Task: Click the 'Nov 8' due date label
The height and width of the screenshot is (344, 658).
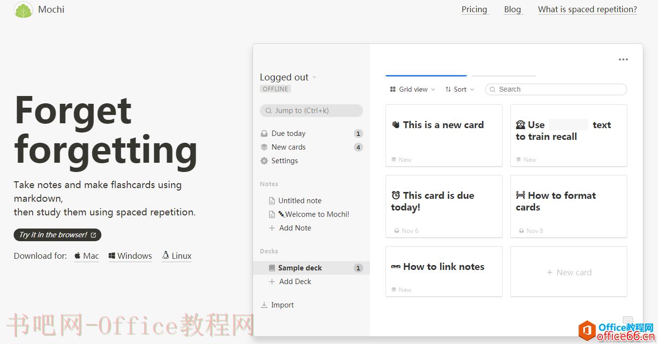Action: coord(535,231)
